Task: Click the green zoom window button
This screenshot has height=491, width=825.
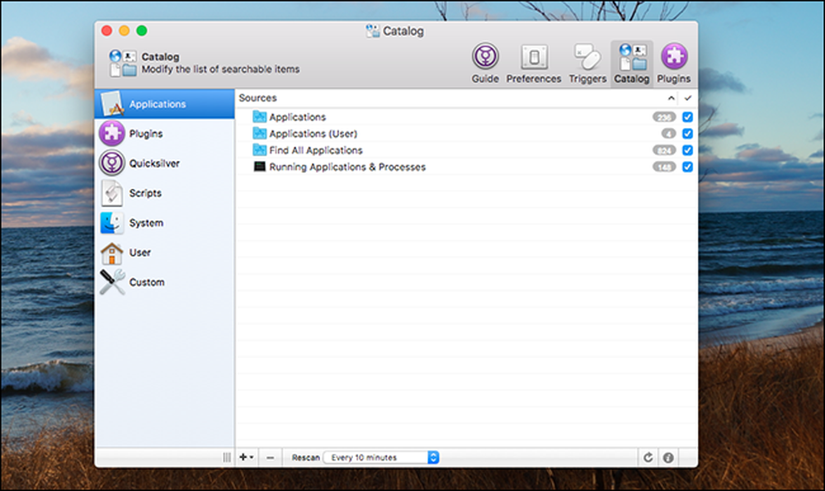Action: pyautogui.click(x=142, y=31)
